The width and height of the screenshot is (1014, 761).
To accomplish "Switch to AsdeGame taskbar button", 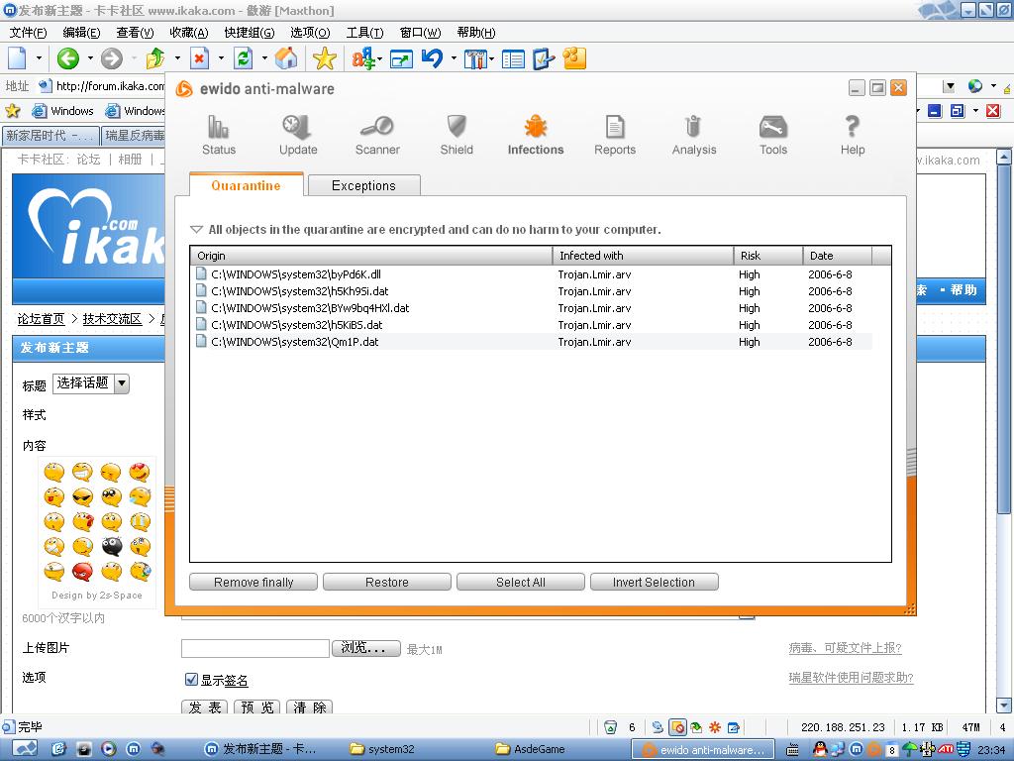I will pos(559,749).
